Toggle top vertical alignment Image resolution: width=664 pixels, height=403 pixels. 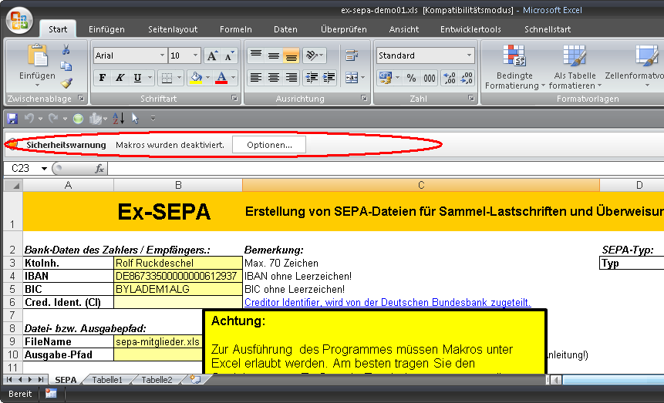256,55
